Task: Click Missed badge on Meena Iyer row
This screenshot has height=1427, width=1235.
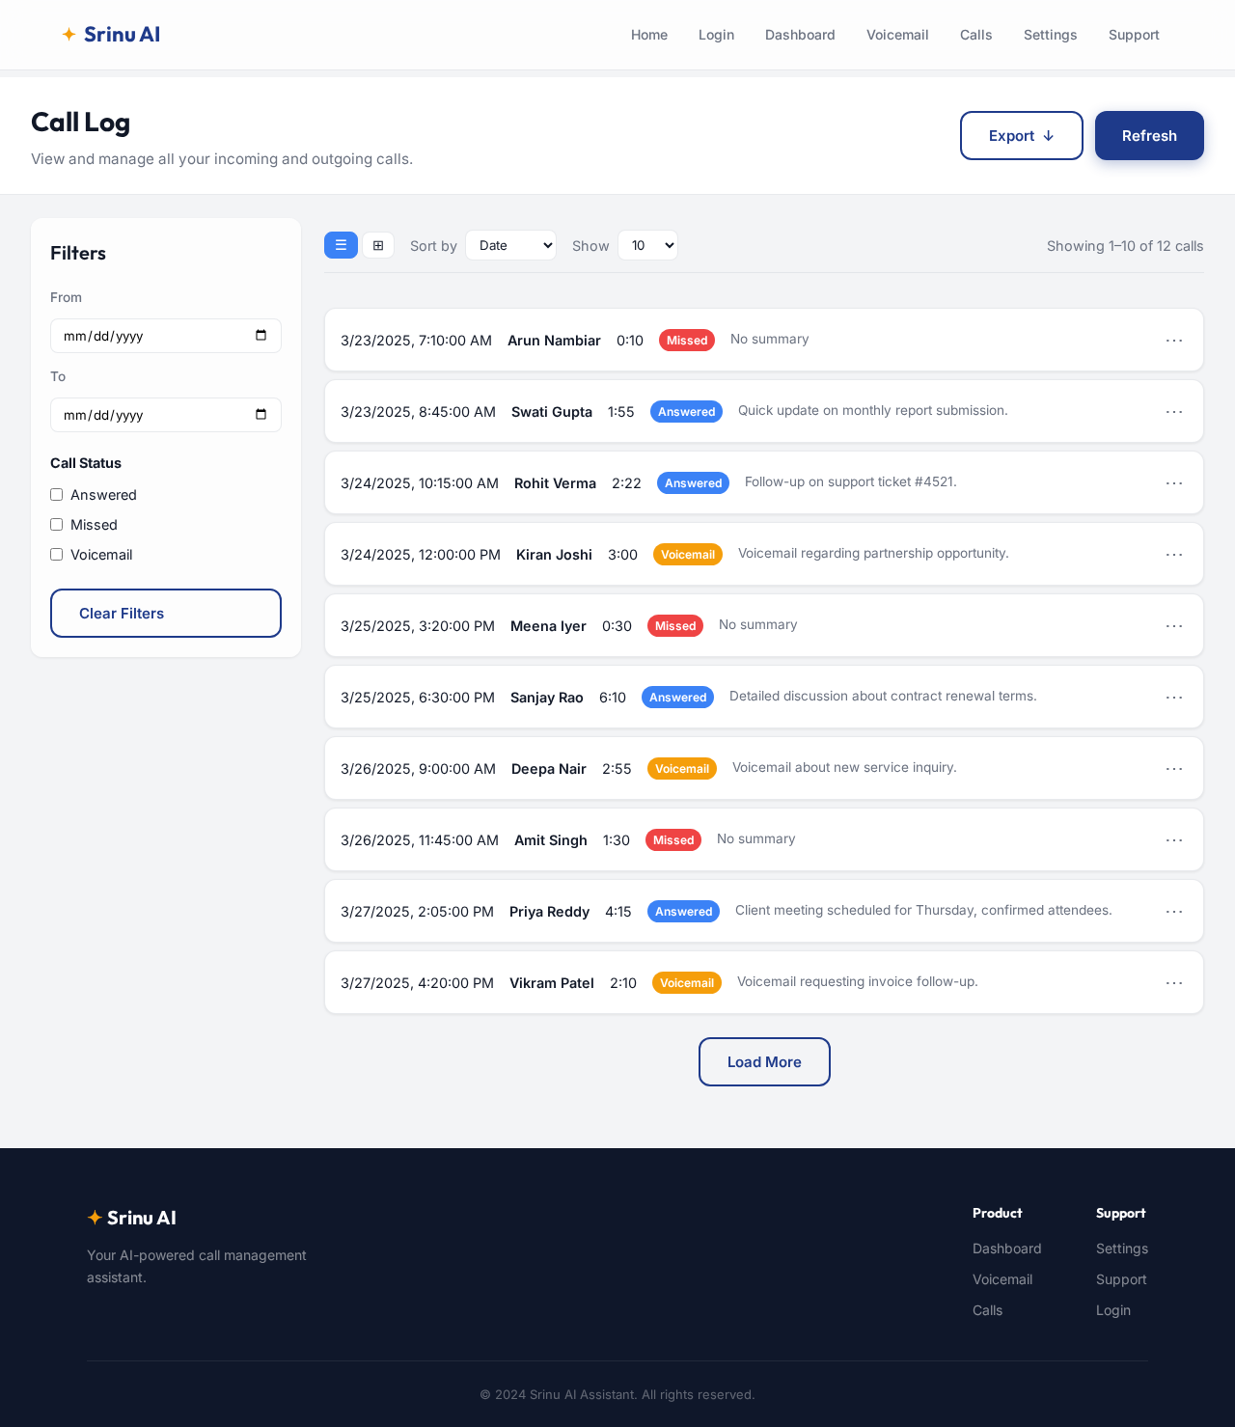Action: 675,626
